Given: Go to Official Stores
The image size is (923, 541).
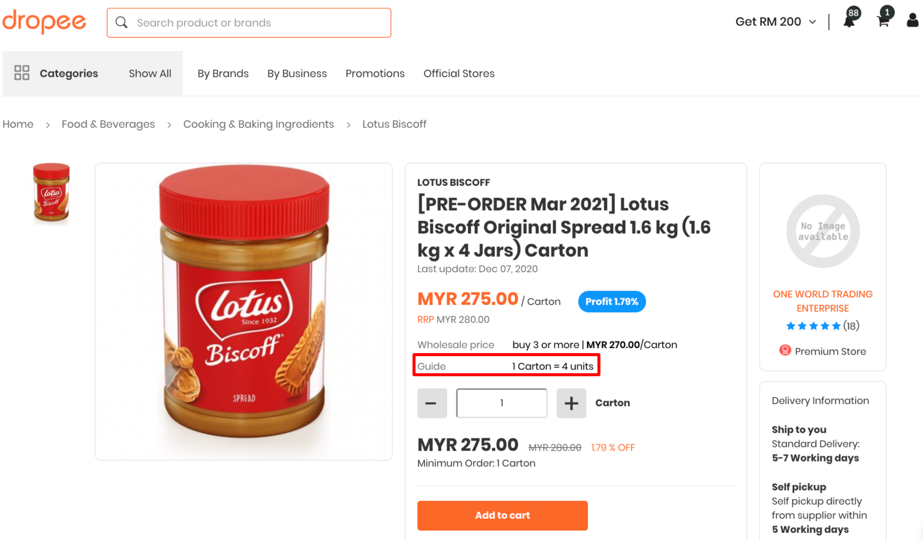Looking at the screenshot, I should pos(459,73).
